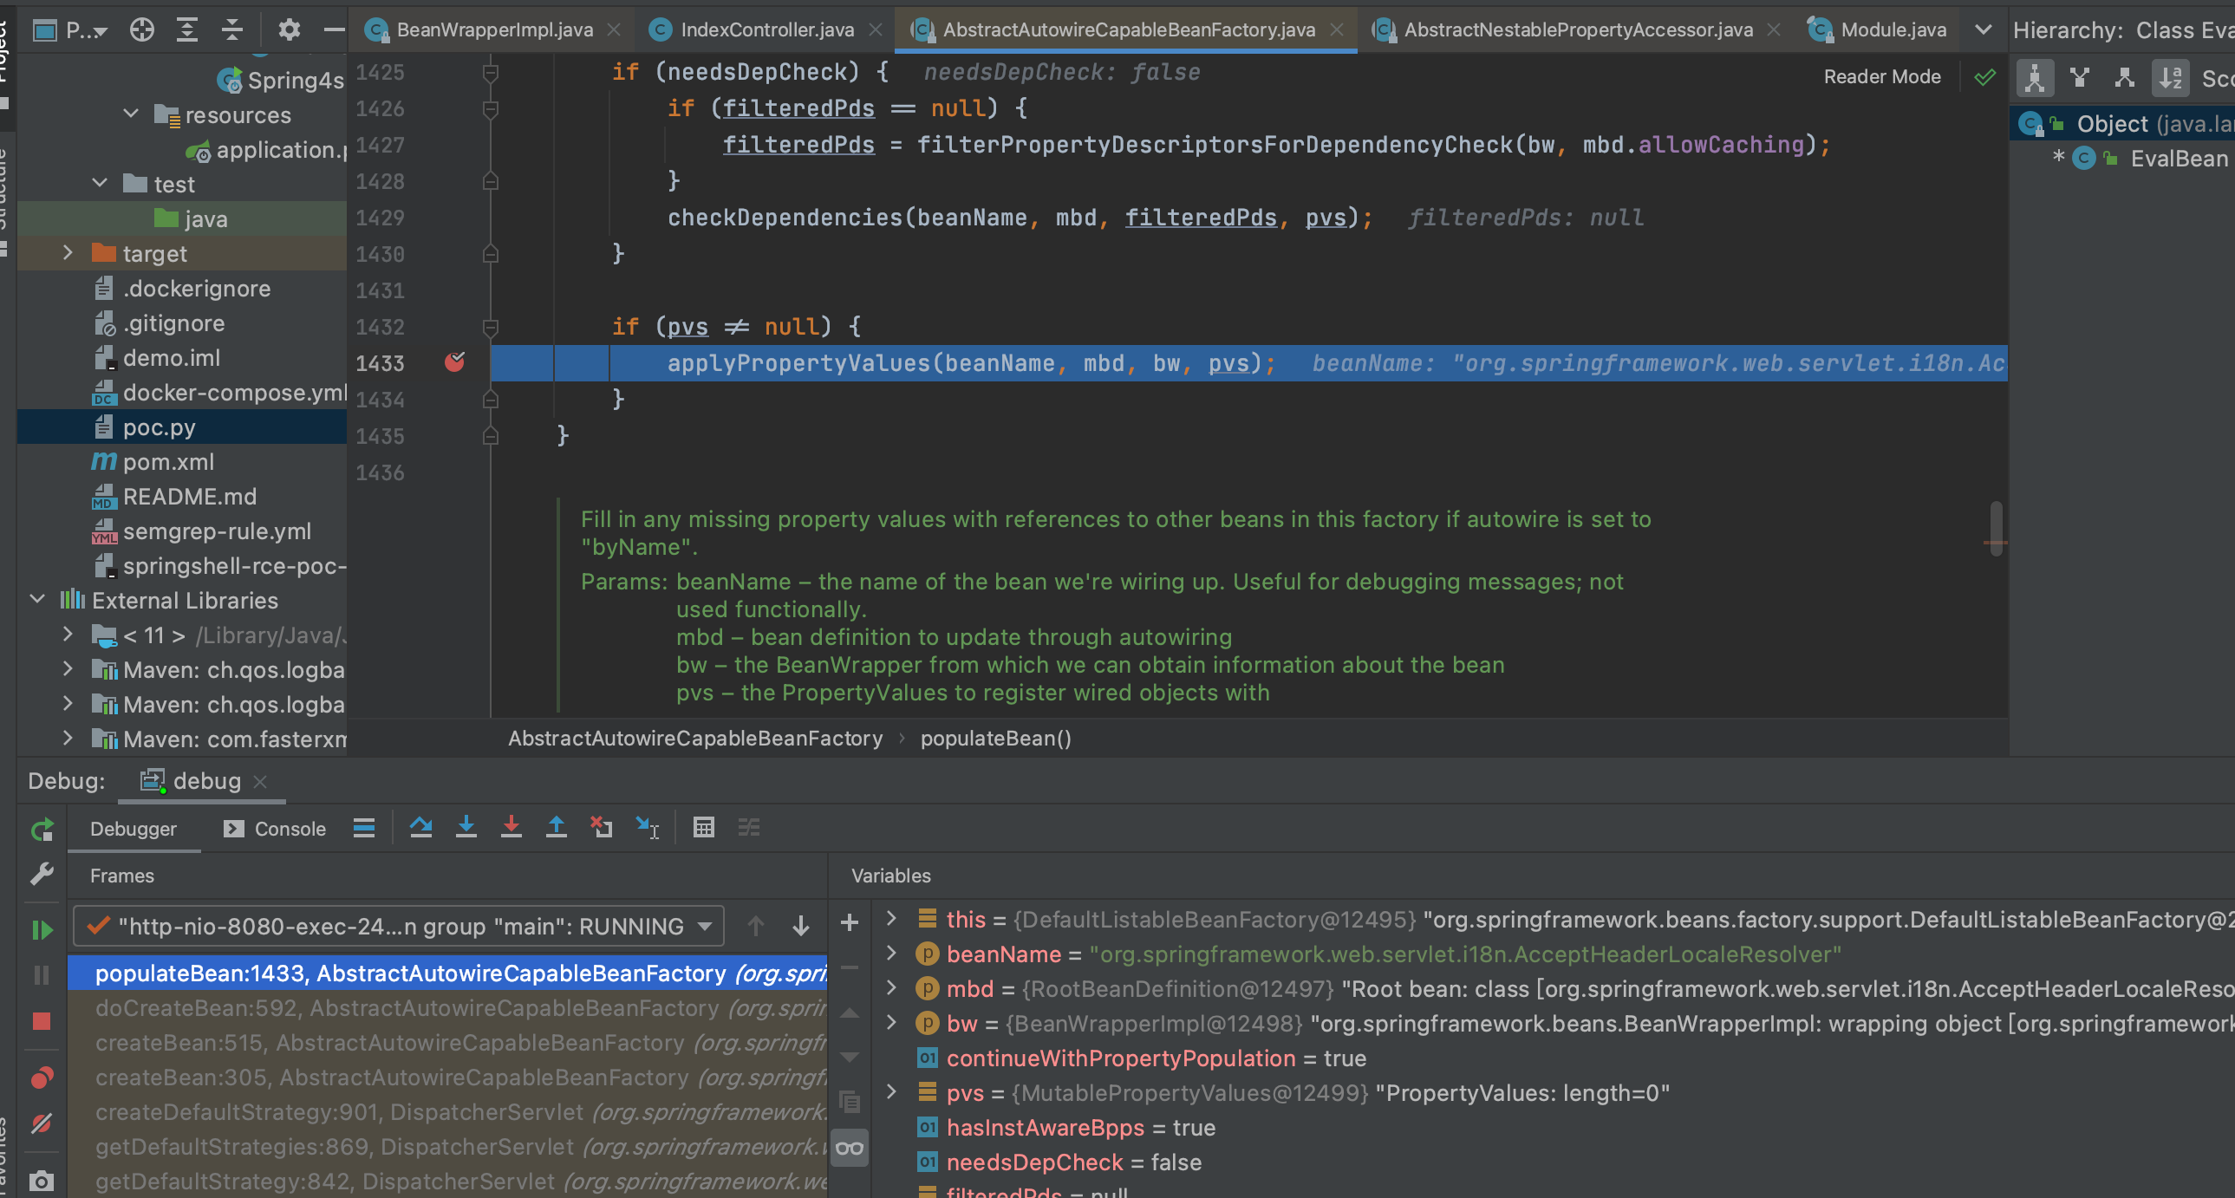This screenshot has width=2235, height=1198.
Task: Click the editor vertical scrollbar thumb
Action: pyautogui.click(x=1997, y=528)
